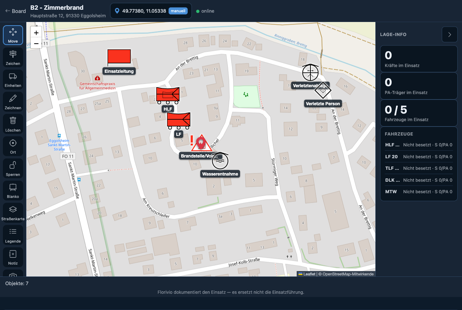Click the Brandstelle warning triangle marker
The image size is (462, 310).
click(201, 143)
